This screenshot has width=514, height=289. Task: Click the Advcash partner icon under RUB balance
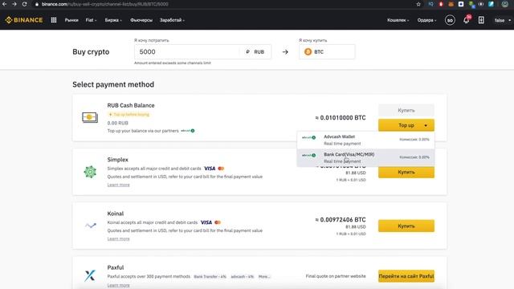pos(188,131)
